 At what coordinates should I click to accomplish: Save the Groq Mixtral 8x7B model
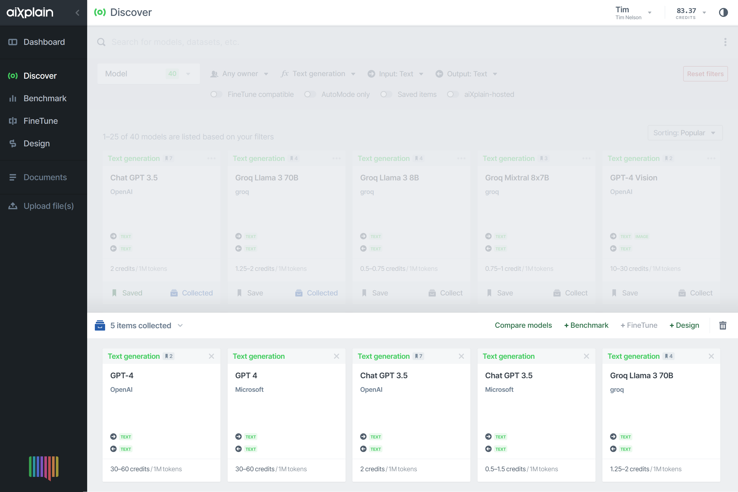point(500,293)
